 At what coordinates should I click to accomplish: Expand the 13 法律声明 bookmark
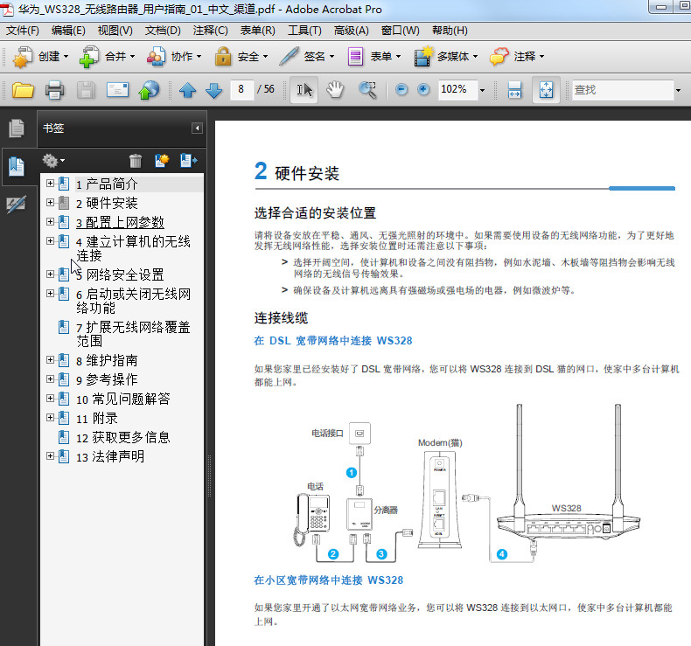(50, 455)
